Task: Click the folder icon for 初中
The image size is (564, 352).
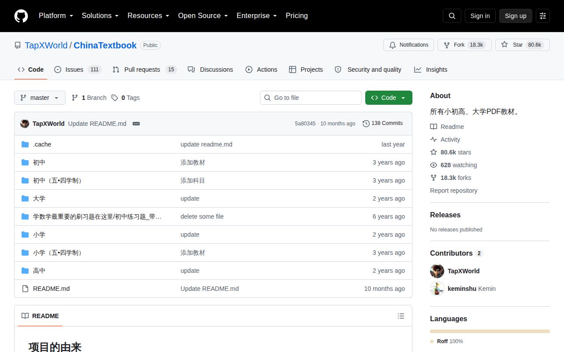Action: [25, 162]
